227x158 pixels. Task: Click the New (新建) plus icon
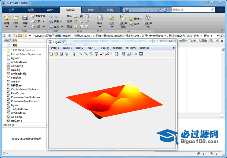[x=7, y=17]
